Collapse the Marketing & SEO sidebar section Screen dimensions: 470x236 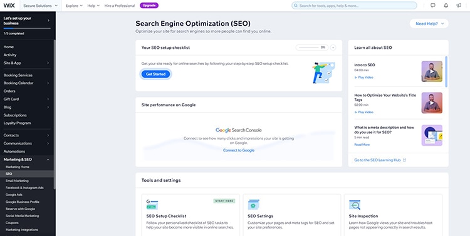48,160
